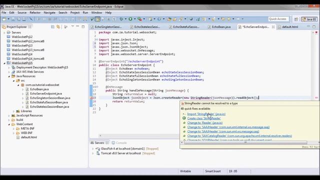Click the green Run button icon
The height and width of the screenshot is (180, 320).
tap(130, 19)
